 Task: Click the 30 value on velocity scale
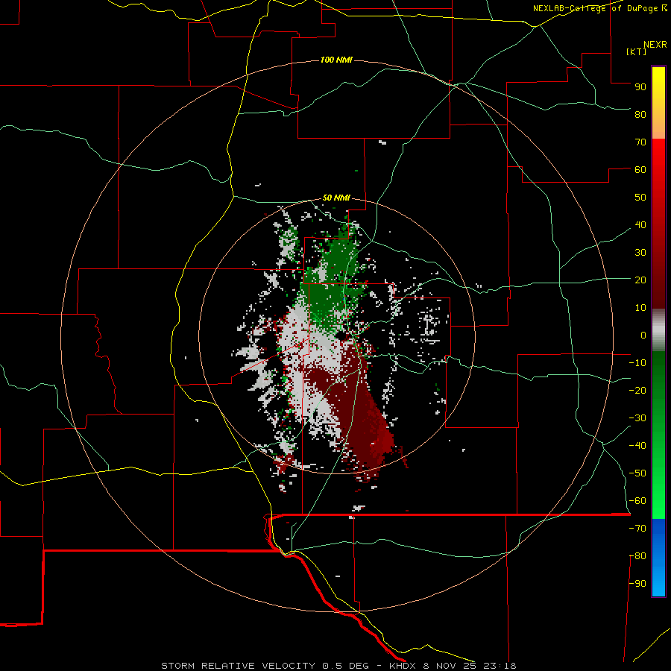[x=640, y=253]
